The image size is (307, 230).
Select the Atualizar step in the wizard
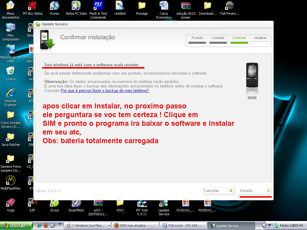pos(260,40)
